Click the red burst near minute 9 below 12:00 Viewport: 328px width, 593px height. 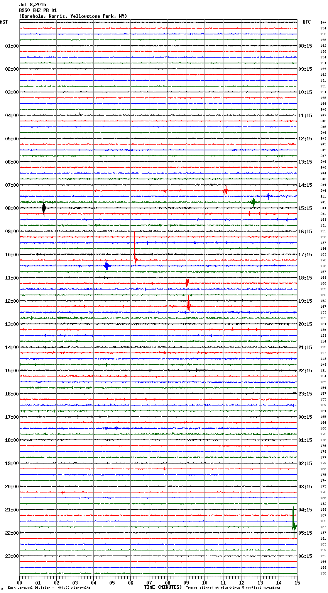(x=188, y=303)
